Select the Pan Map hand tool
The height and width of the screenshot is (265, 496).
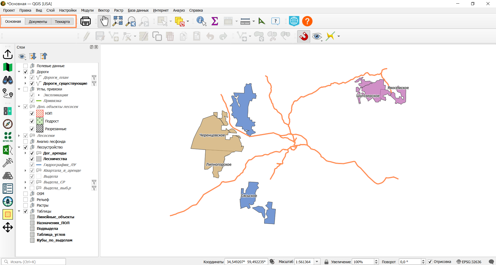tap(104, 21)
